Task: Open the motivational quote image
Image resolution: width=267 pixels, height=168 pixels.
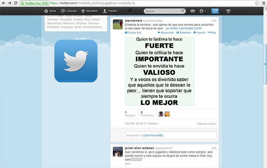Action: (x=160, y=71)
